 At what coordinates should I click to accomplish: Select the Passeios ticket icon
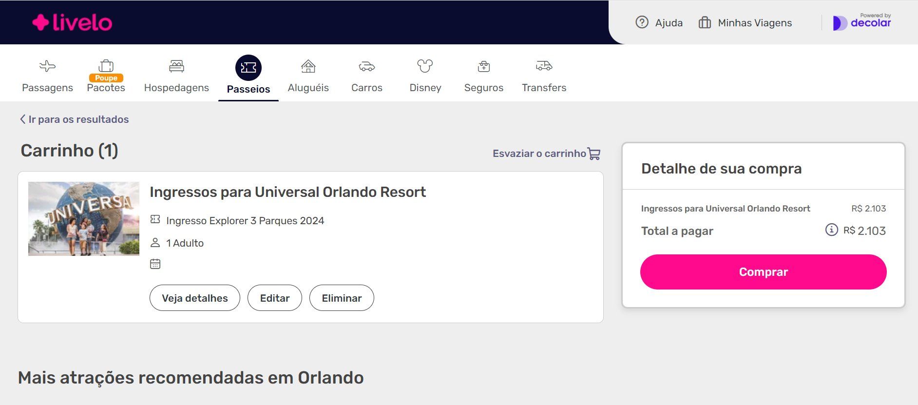pos(249,68)
